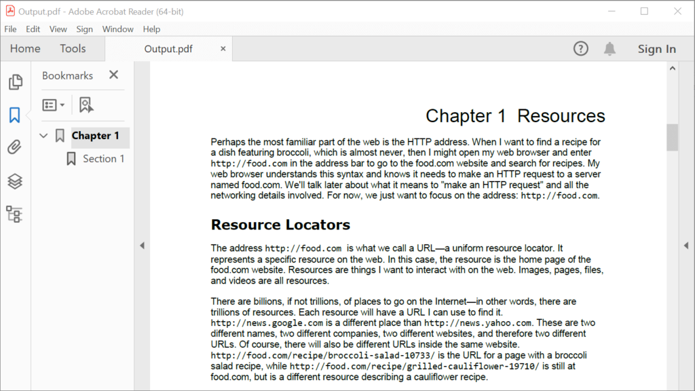Switch to the Home tab
Image resolution: width=695 pixels, height=391 pixels.
[25, 48]
